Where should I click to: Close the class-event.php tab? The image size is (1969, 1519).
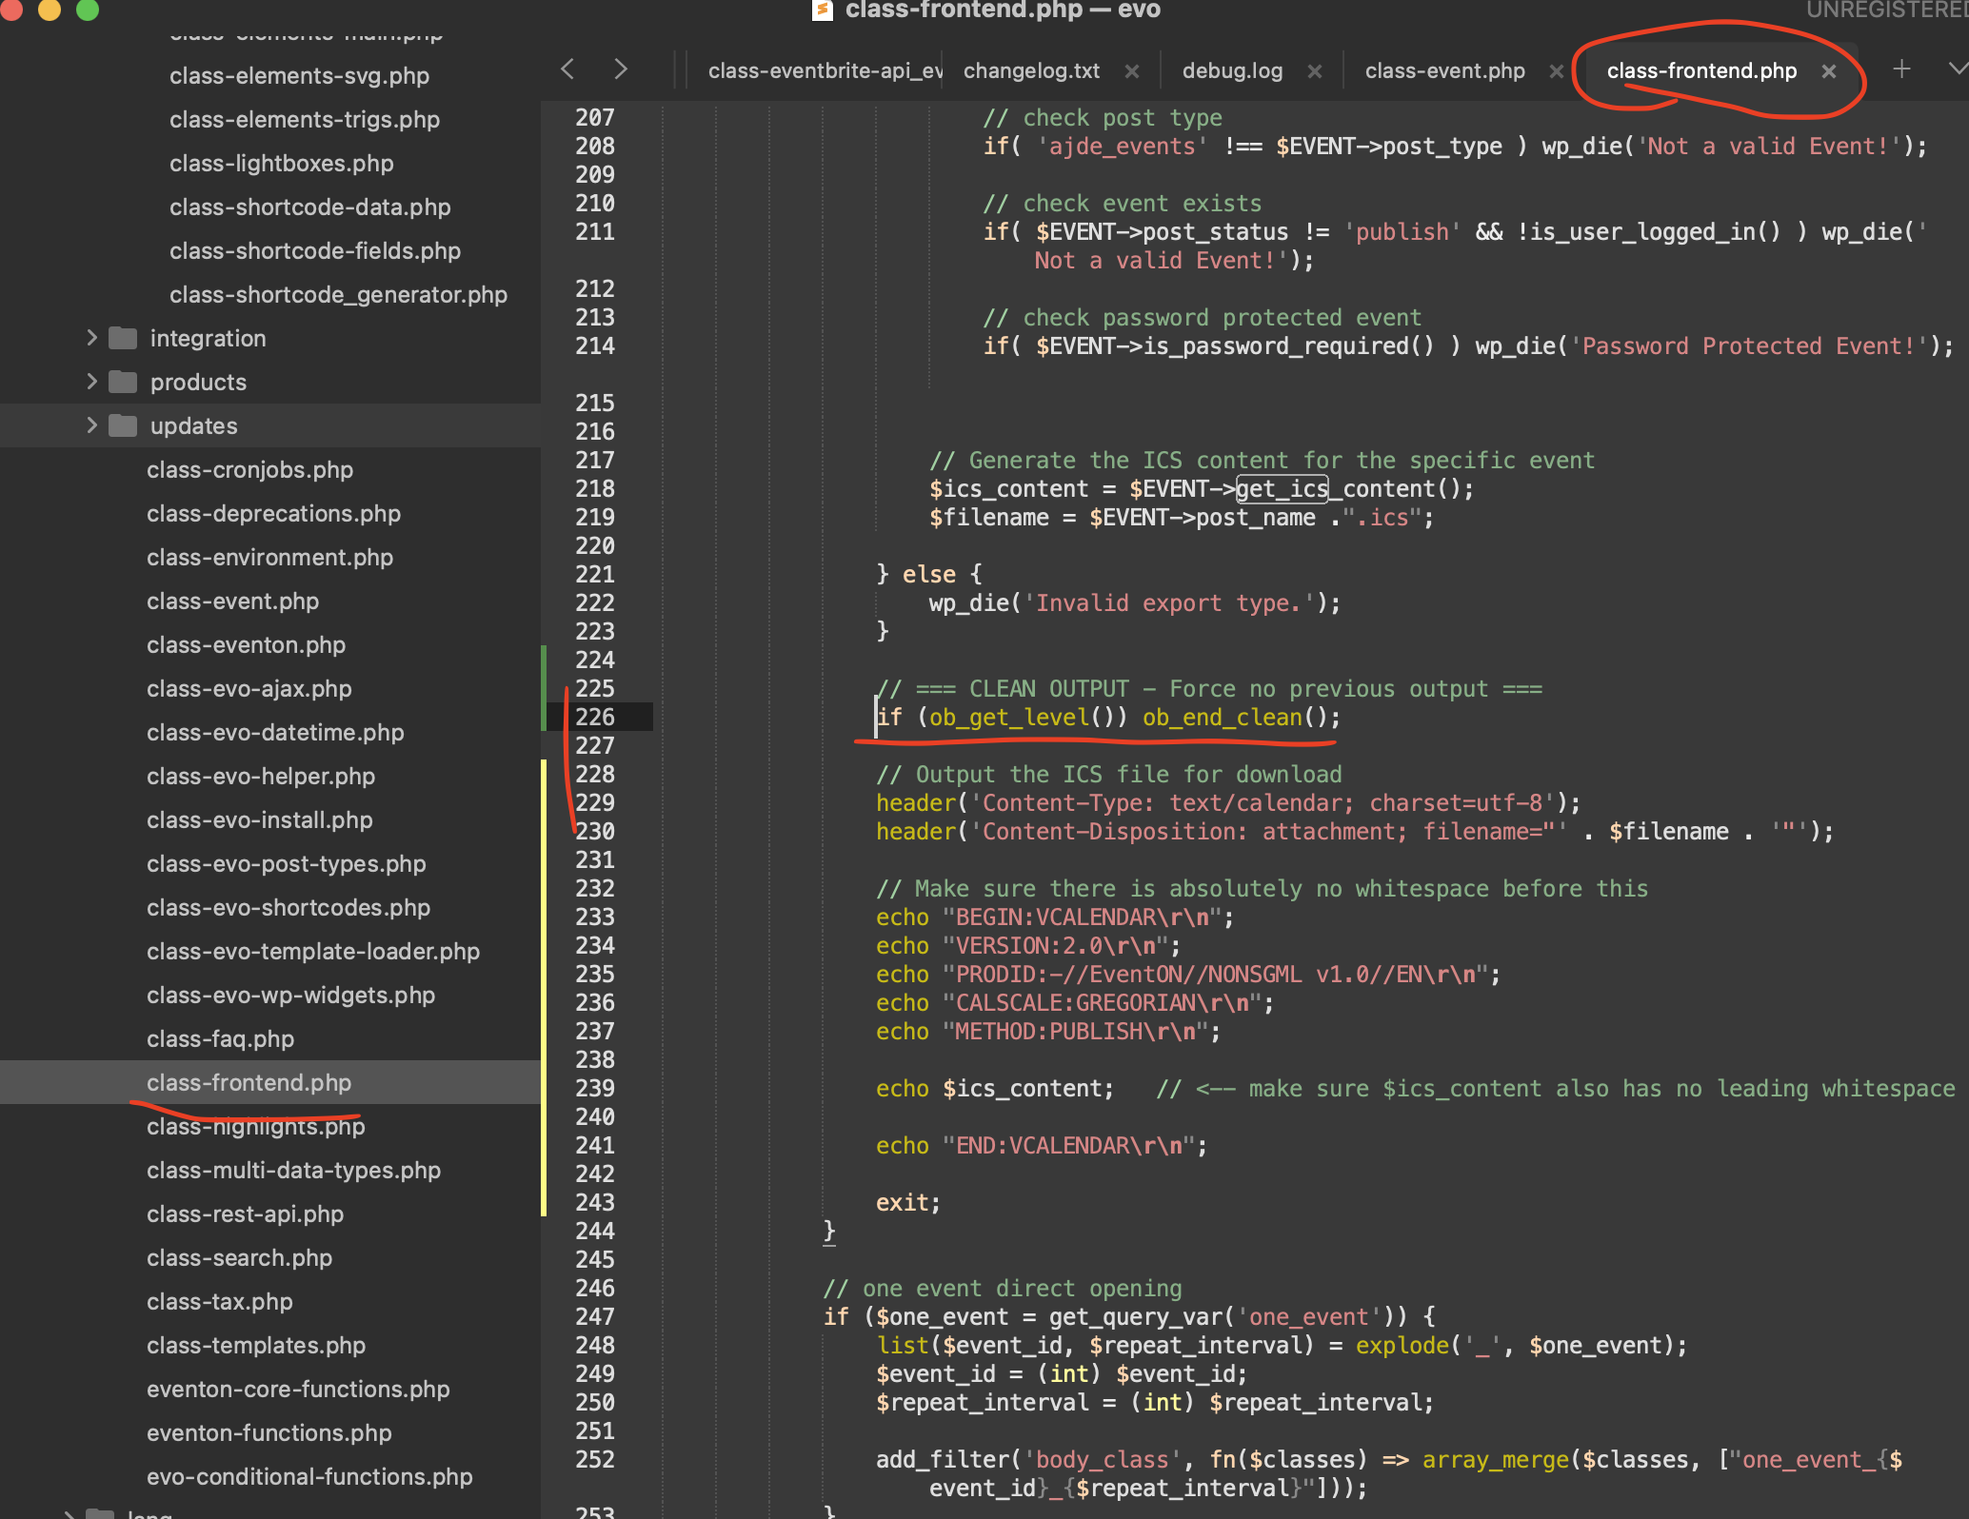[1556, 71]
